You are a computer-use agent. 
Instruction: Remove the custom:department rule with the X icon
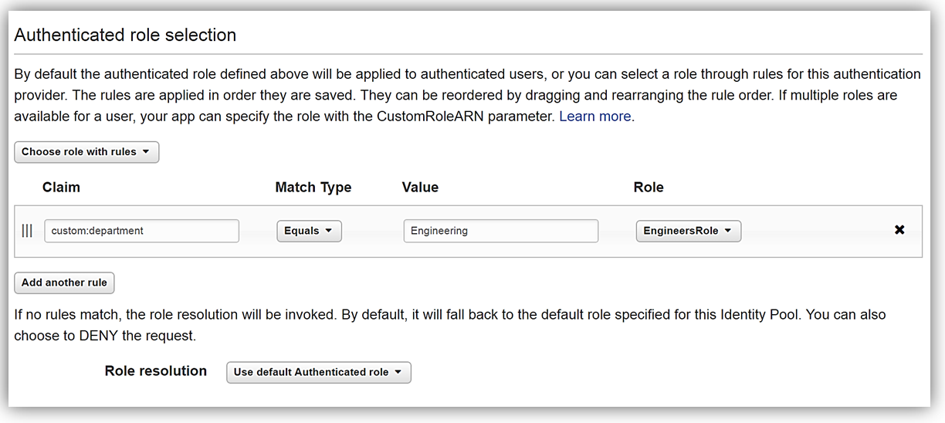(899, 230)
